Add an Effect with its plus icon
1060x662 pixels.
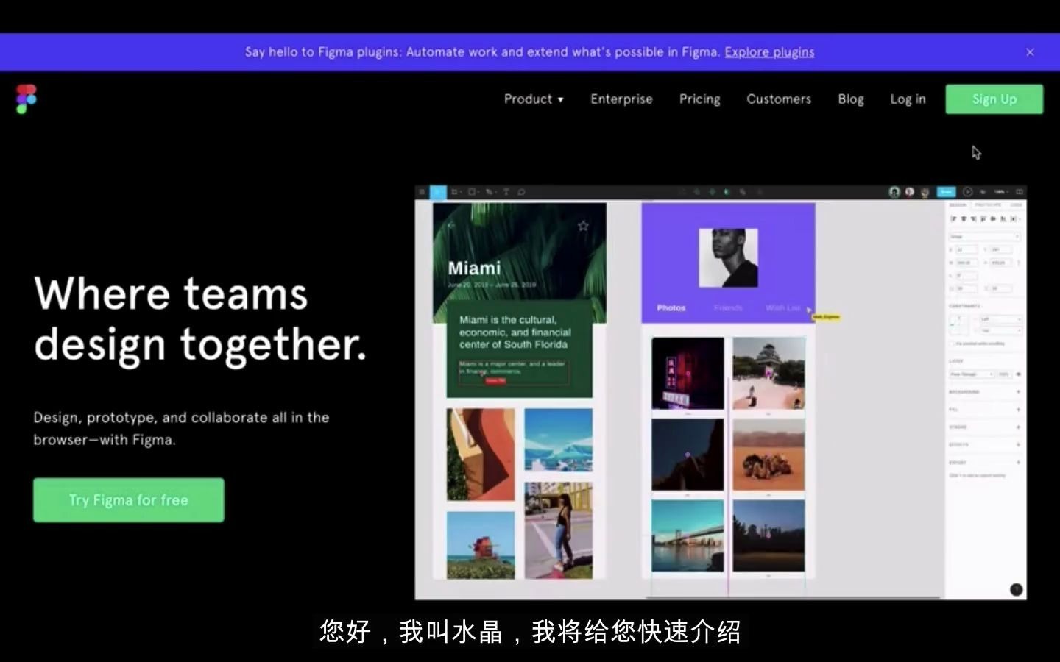point(1019,445)
